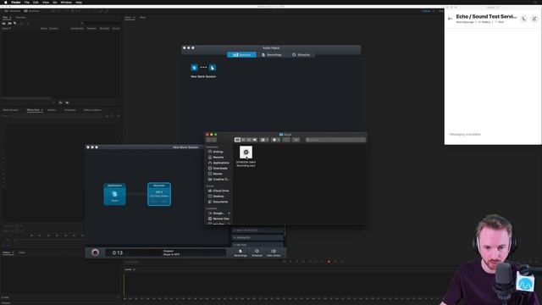Screen dimensions: 542x305
Task: Open the Window menu in menu bar
Action: point(66,2)
